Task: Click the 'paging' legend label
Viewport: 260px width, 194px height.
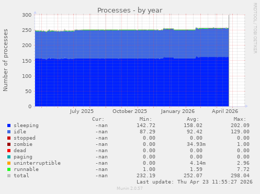Action: [x=23, y=157]
